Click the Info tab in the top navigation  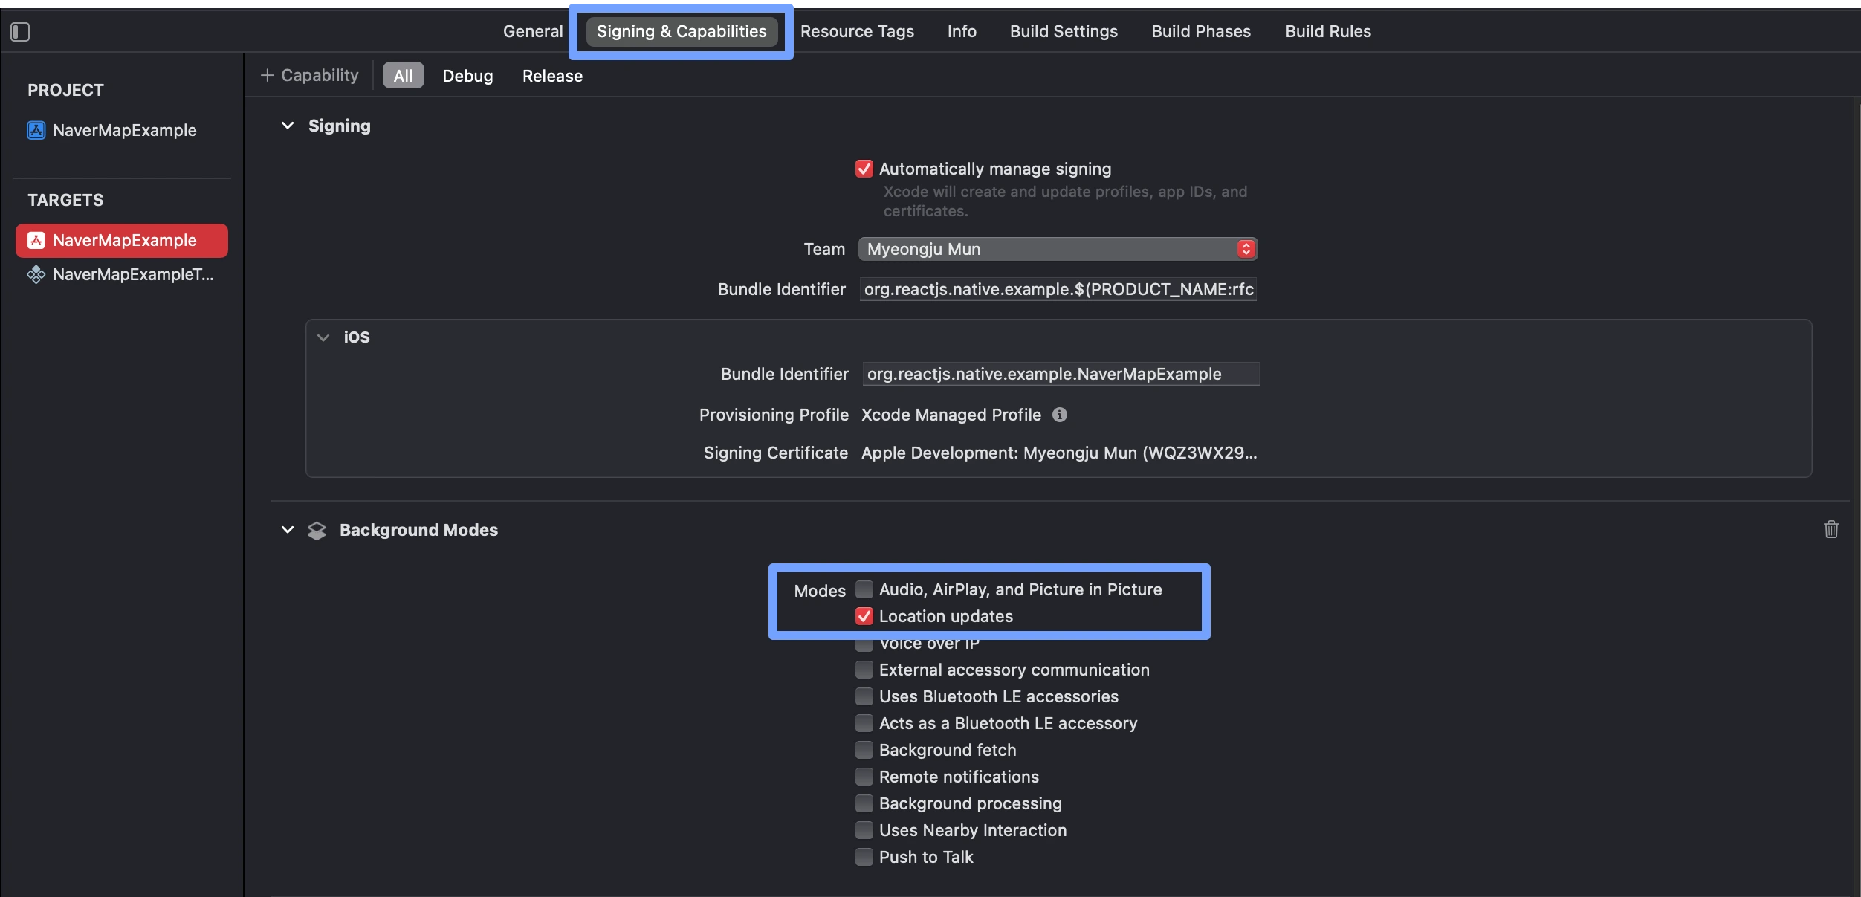[962, 30]
